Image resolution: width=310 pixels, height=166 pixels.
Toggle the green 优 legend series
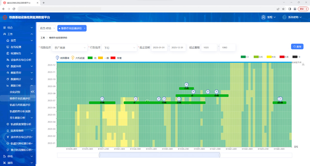(x=90, y=58)
